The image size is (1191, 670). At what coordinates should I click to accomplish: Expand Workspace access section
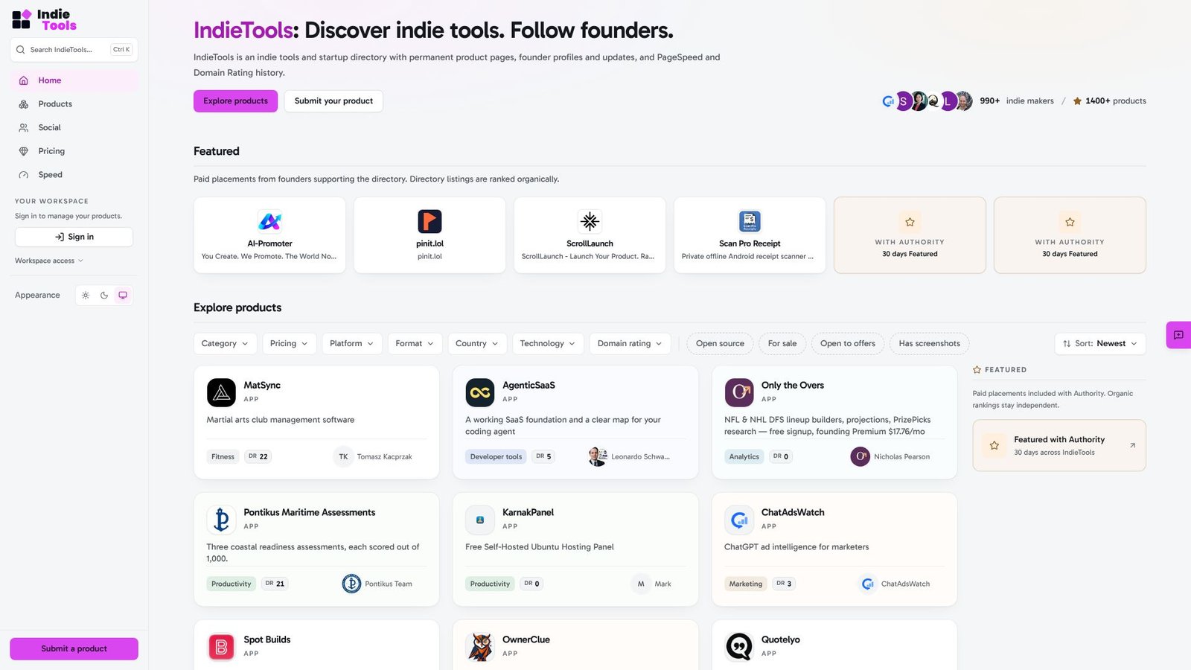tap(49, 261)
